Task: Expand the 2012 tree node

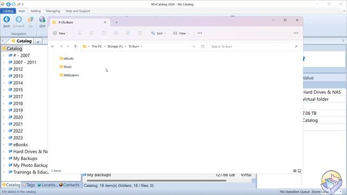Action: click(x=4, y=69)
